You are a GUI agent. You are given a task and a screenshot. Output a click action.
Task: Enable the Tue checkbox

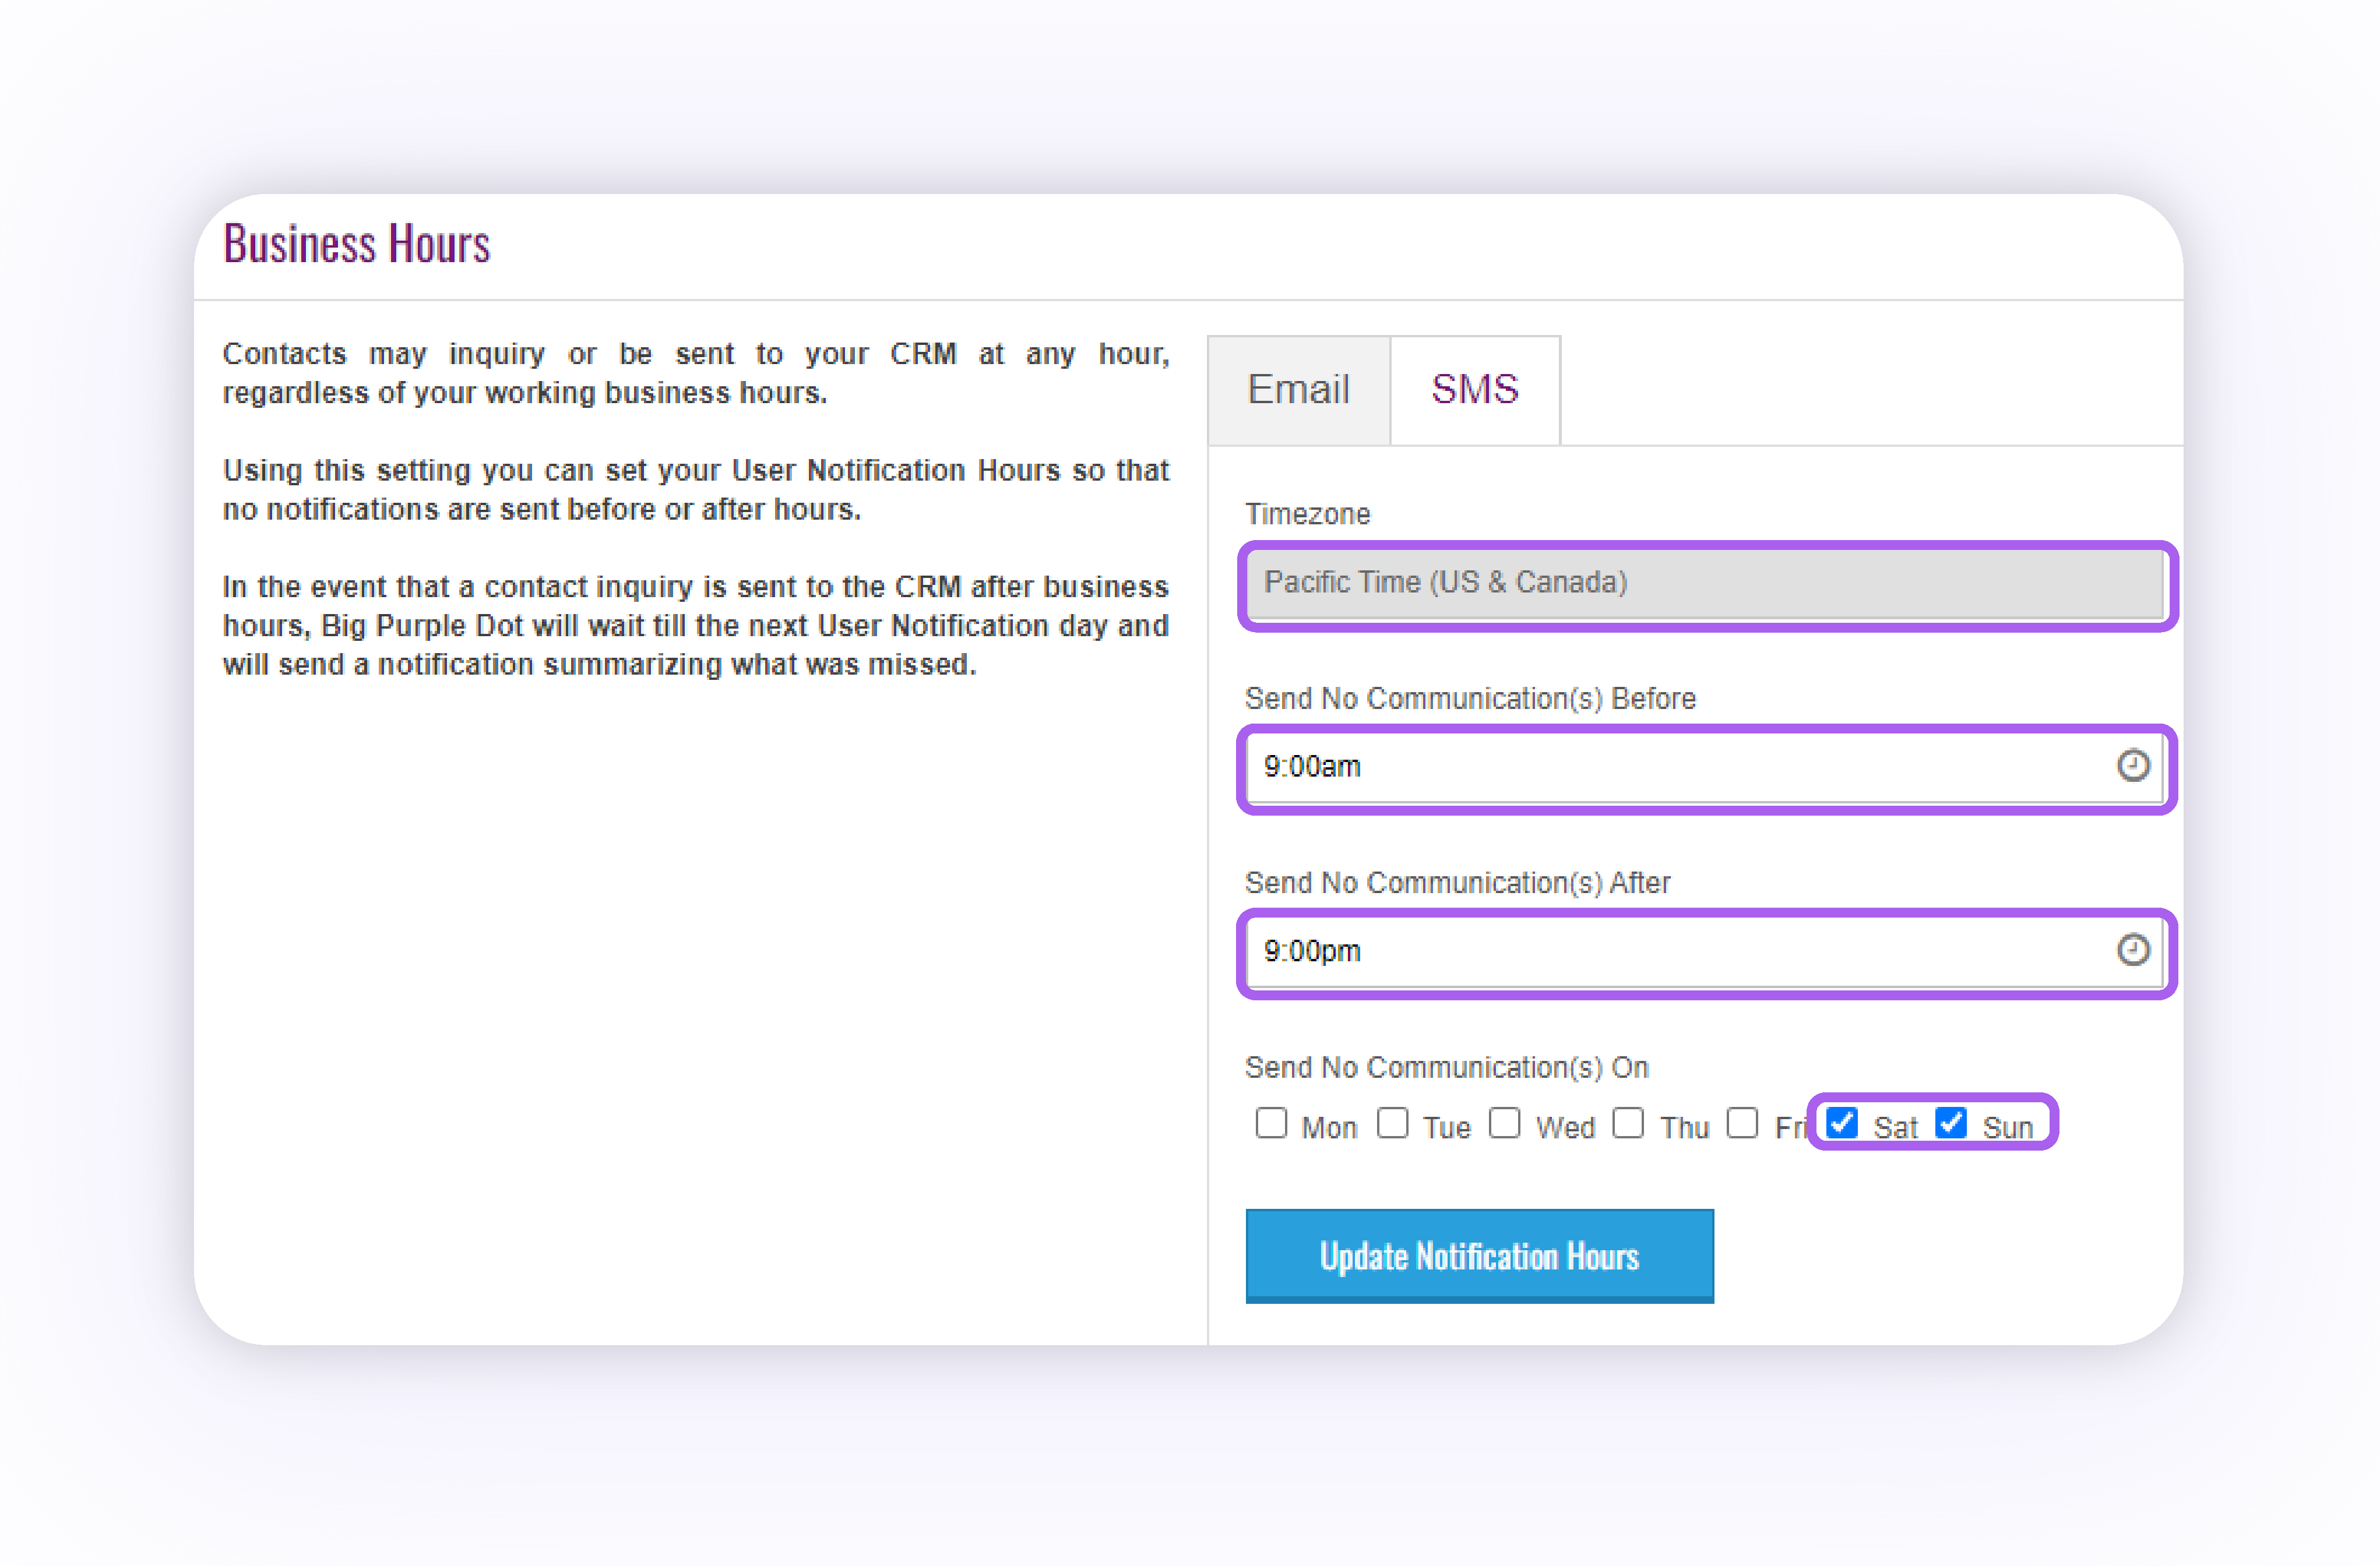pyautogui.click(x=1392, y=1124)
